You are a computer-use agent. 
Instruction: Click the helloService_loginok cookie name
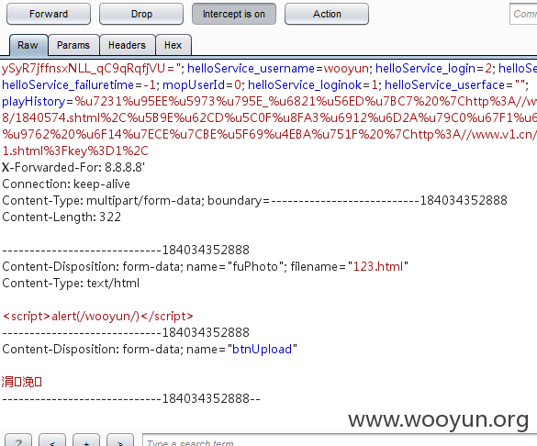(305, 85)
